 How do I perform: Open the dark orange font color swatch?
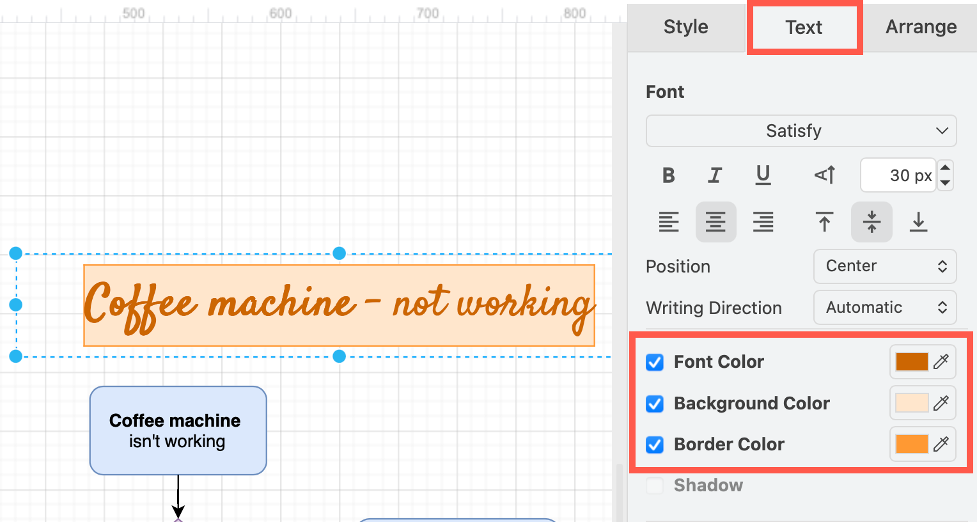tap(912, 362)
